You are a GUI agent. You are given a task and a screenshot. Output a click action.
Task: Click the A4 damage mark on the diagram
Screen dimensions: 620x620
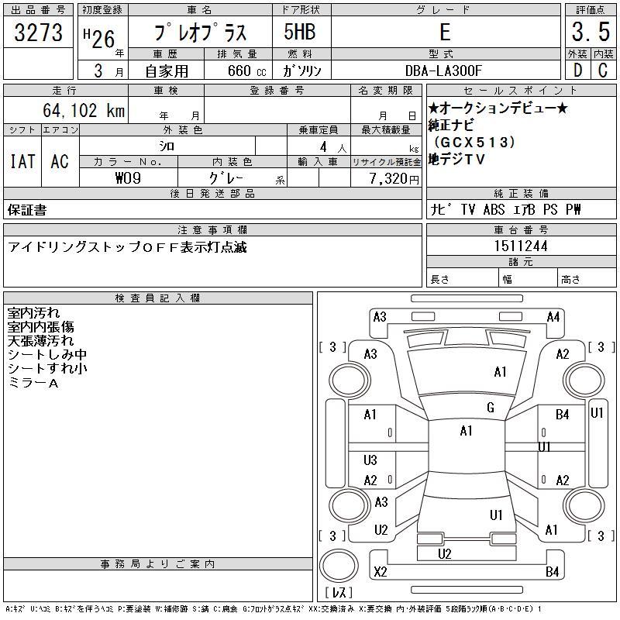point(553,317)
